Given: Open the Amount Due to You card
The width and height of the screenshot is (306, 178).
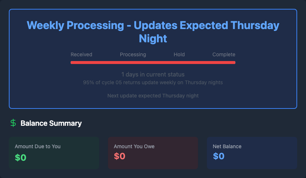Looking at the screenshot, I should (54, 153).
